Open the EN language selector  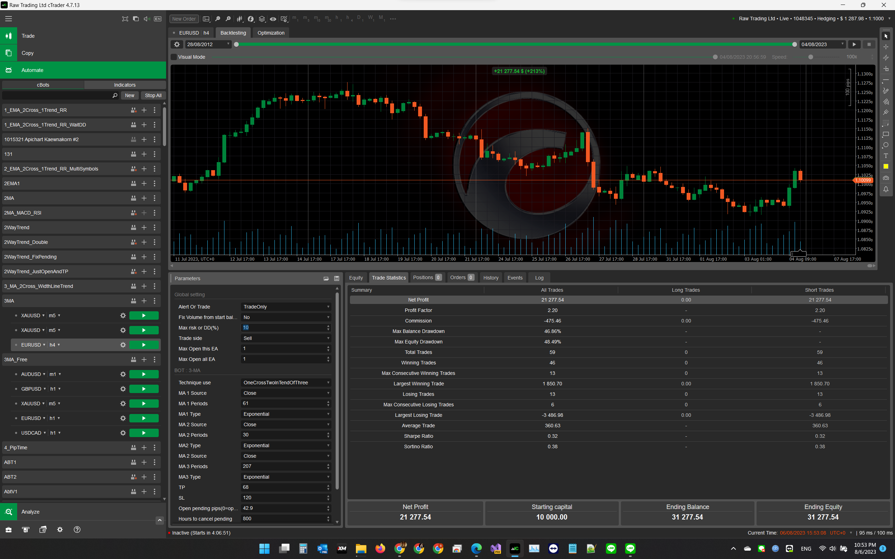pos(158,19)
